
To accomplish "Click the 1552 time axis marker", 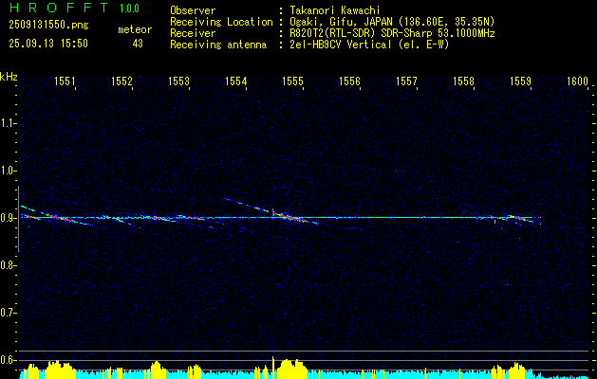I will [121, 81].
